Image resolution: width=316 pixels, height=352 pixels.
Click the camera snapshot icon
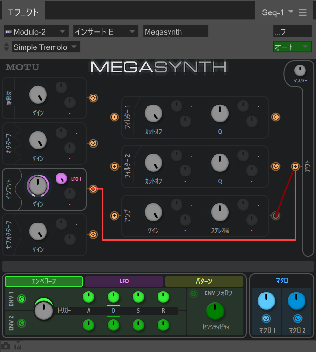click(6, 346)
